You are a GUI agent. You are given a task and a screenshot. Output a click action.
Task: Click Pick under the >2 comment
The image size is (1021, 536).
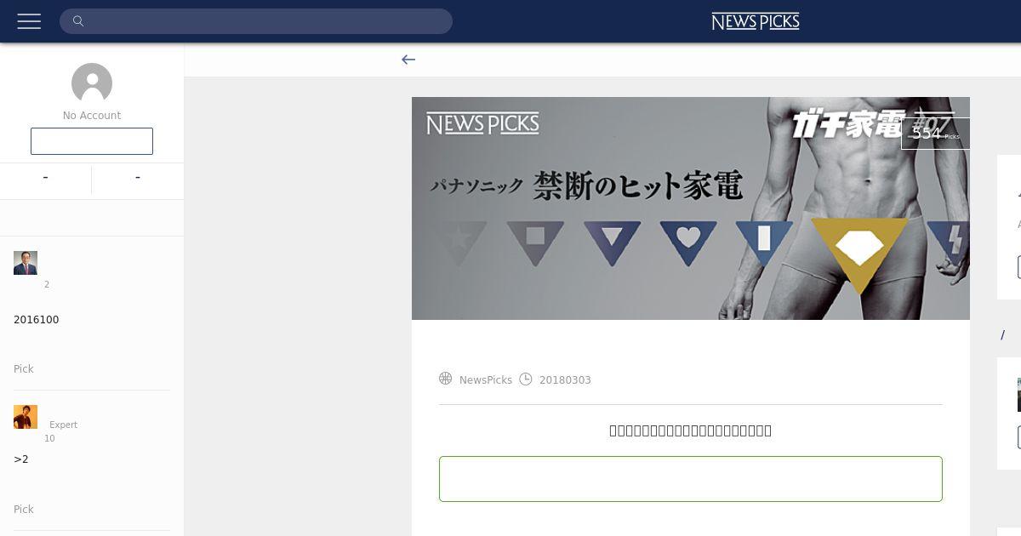[x=24, y=510]
